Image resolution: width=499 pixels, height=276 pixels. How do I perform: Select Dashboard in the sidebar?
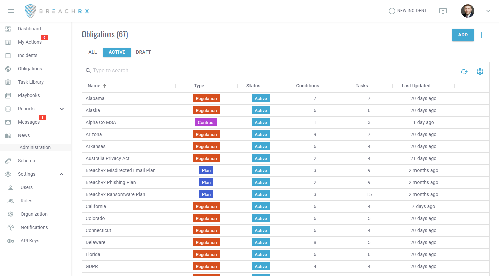click(x=29, y=29)
